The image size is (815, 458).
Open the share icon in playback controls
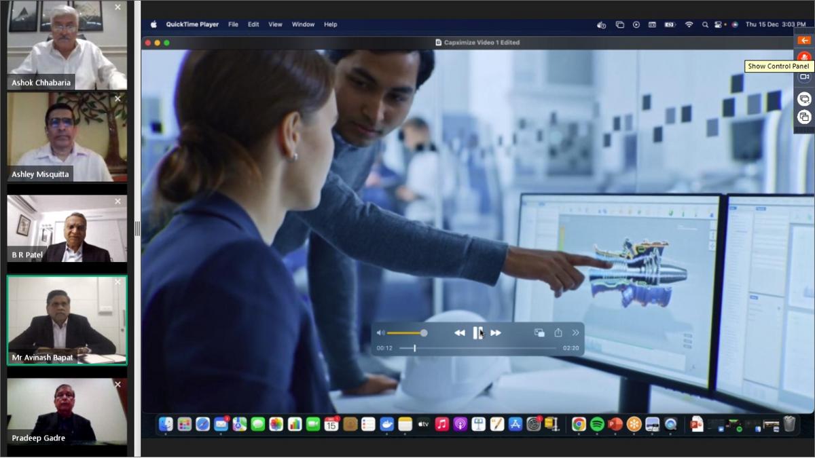[x=558, y=332]
